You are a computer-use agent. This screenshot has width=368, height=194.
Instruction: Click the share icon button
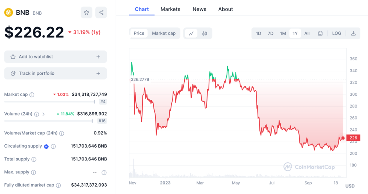(x=101, y=13)
